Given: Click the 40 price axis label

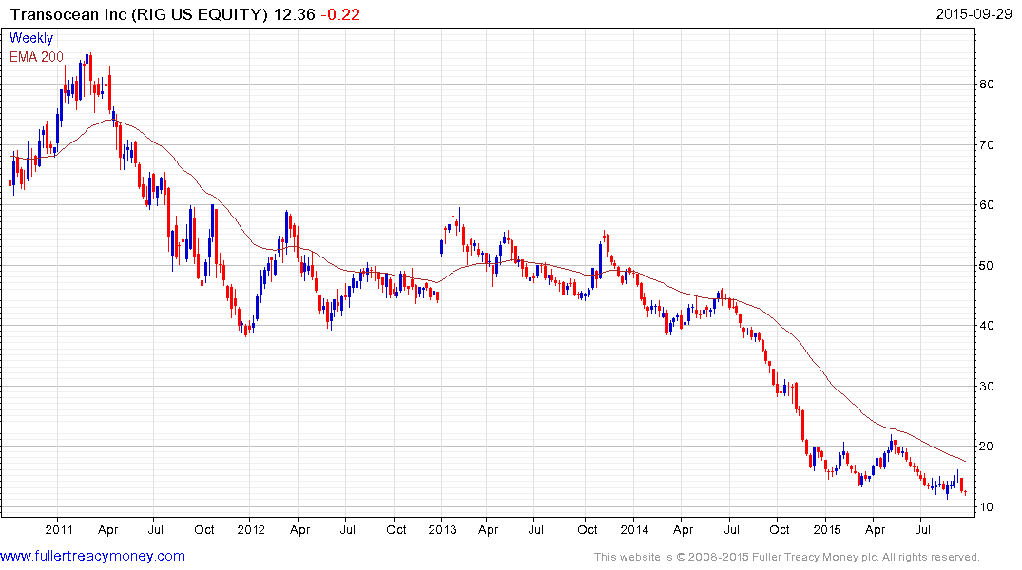Looking at the screenshot, I should click(986, 326).
